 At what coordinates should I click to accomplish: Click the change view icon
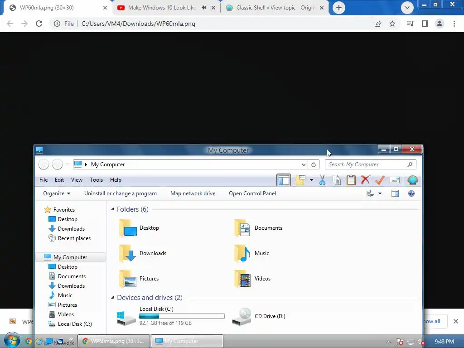click(x=370, y=193)
